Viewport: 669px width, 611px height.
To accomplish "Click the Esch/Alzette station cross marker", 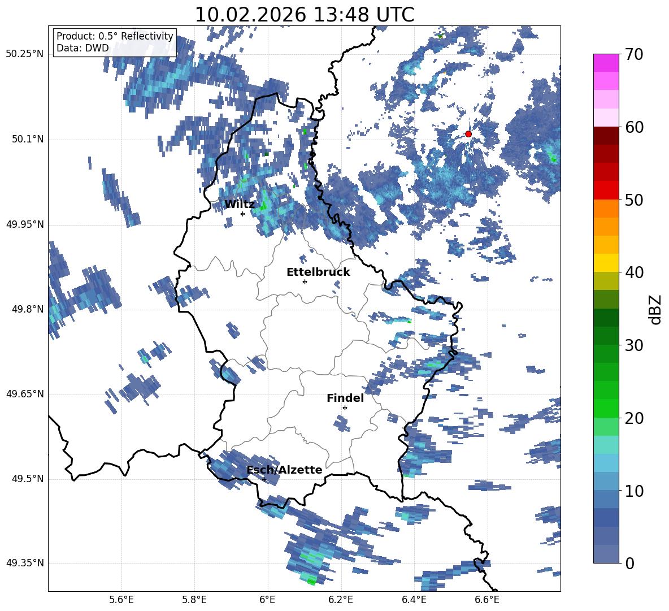I will [264, 479].
